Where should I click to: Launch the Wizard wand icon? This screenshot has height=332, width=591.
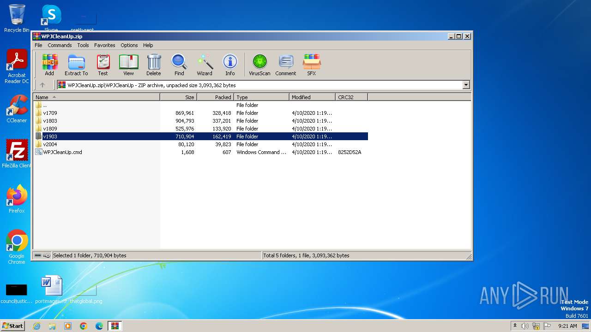205,65
